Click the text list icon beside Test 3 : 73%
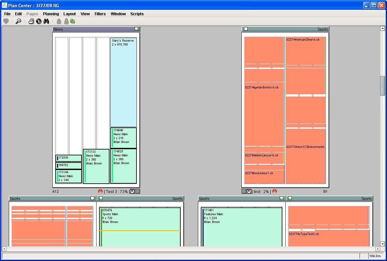 pos(137,191)
